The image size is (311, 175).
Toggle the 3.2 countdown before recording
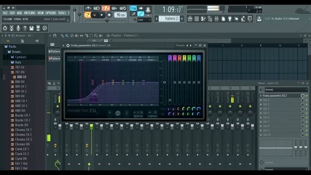tap(105, 8)
